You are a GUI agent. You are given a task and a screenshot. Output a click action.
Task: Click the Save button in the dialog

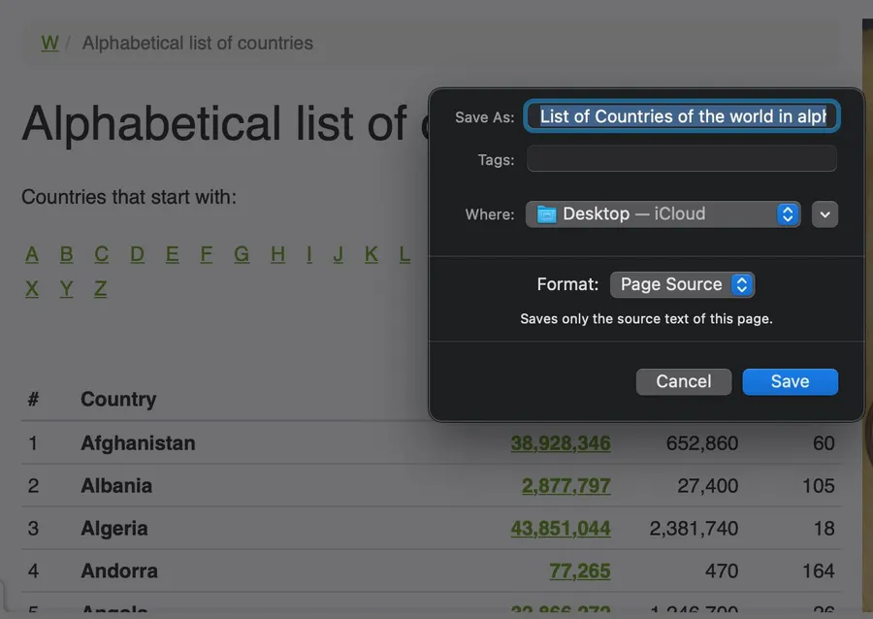tap(790, 381)
